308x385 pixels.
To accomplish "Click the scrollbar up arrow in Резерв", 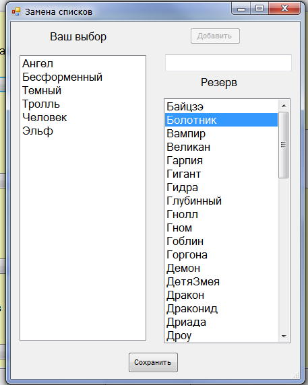I will tap(284, 106).
